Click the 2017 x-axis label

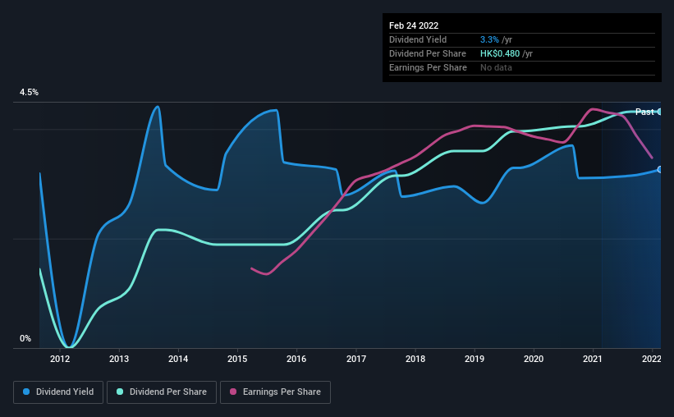click(x=356, y=359)
